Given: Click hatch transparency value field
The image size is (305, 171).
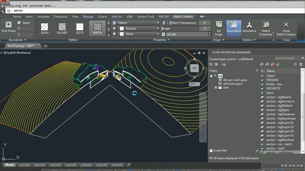Looking at the screenshot, I should pyautogui.click(x=204, y=23).
